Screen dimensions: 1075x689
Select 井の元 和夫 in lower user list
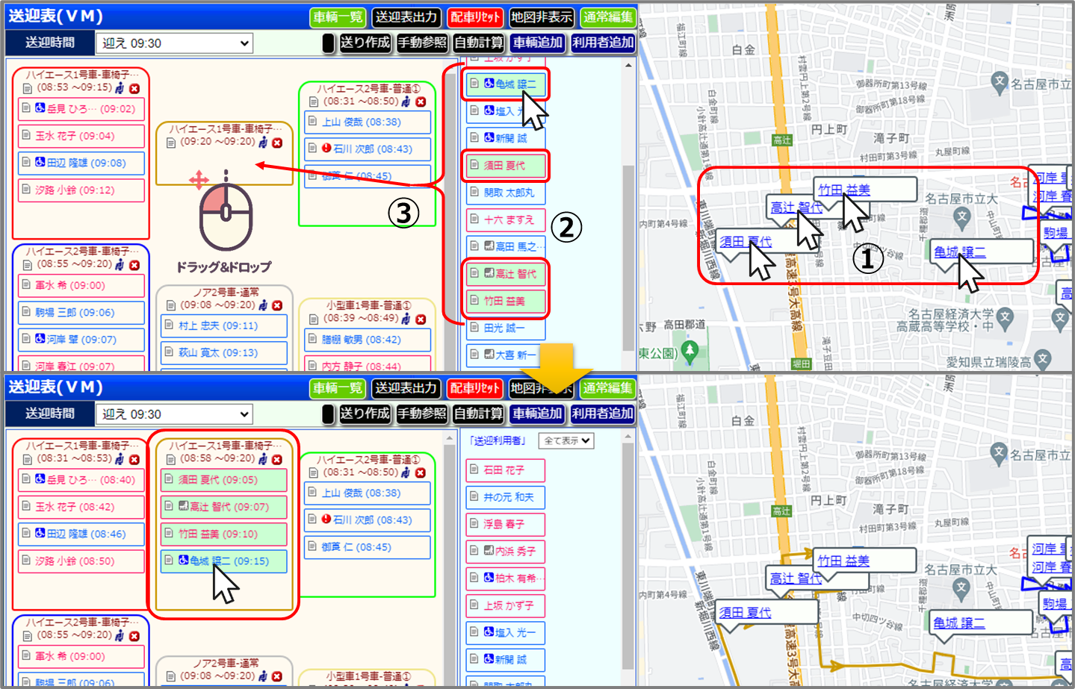pos(505,497)
